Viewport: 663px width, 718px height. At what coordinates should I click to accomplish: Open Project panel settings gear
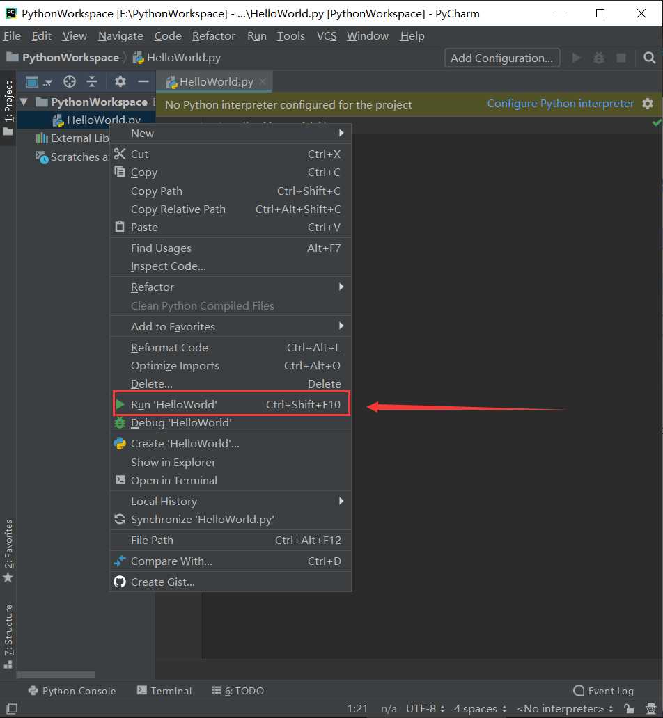coord(120,81)
